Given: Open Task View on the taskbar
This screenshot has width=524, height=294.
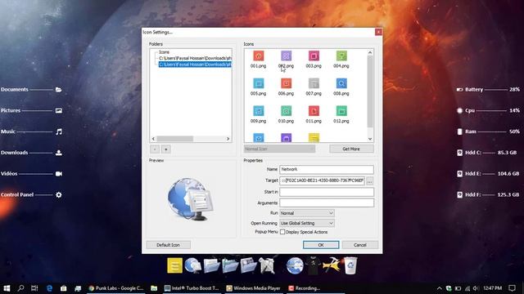Looking at the screenshot, I should tap(34, 288).
